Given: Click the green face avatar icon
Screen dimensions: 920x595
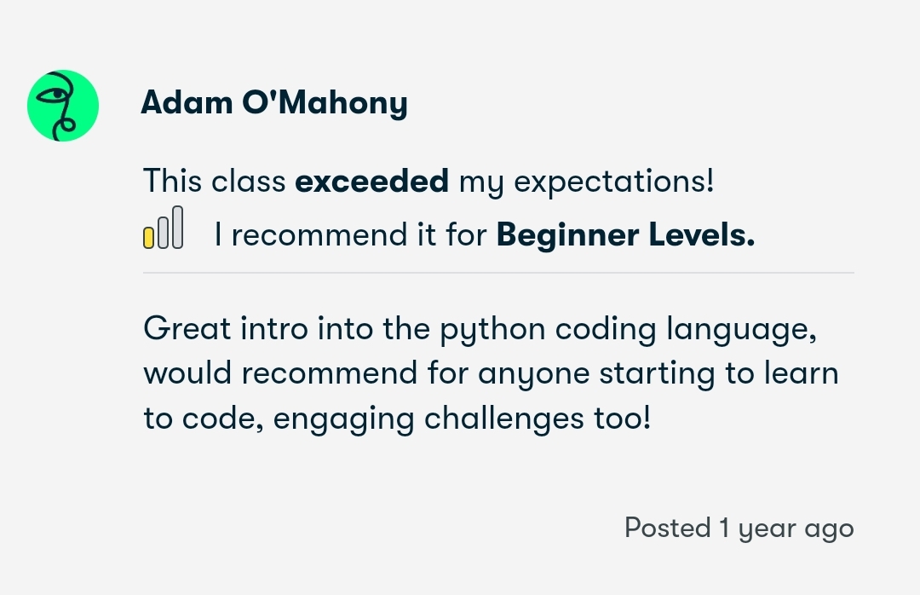Looking at the screenshot, I should (63, 106).
